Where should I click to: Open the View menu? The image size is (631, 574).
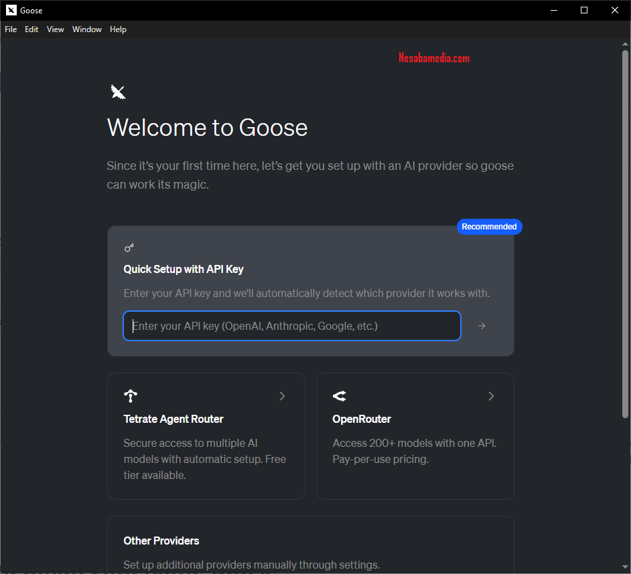coord(55,29)
